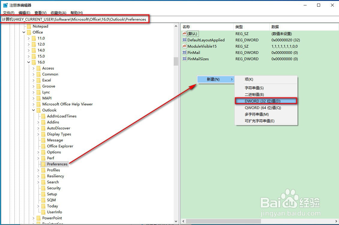This screenshot has height=225, width=339.
Task: Select the Microsoft Office Help Viewer item
Action: [x=67, y=104]
